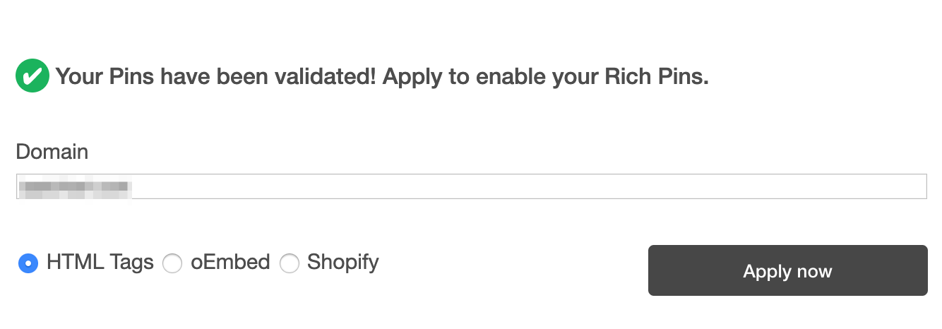The height and width of the screenshot is (329, 942).
Task: Click the 'oEmbed' option label
Action: coord(230,263)
